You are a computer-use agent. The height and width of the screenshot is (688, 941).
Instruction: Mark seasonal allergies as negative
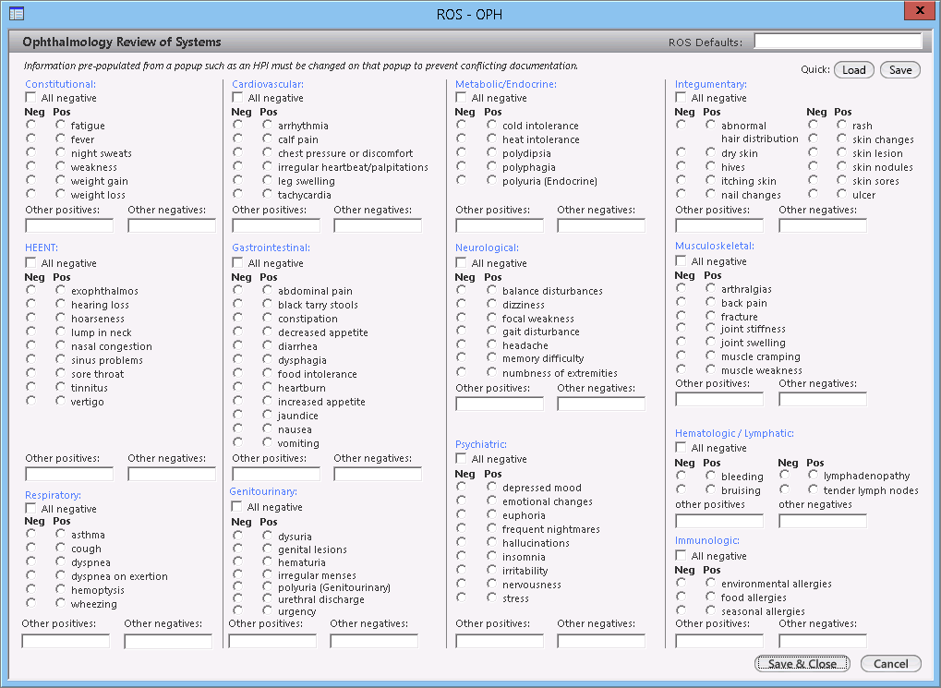tap(681, 610)
